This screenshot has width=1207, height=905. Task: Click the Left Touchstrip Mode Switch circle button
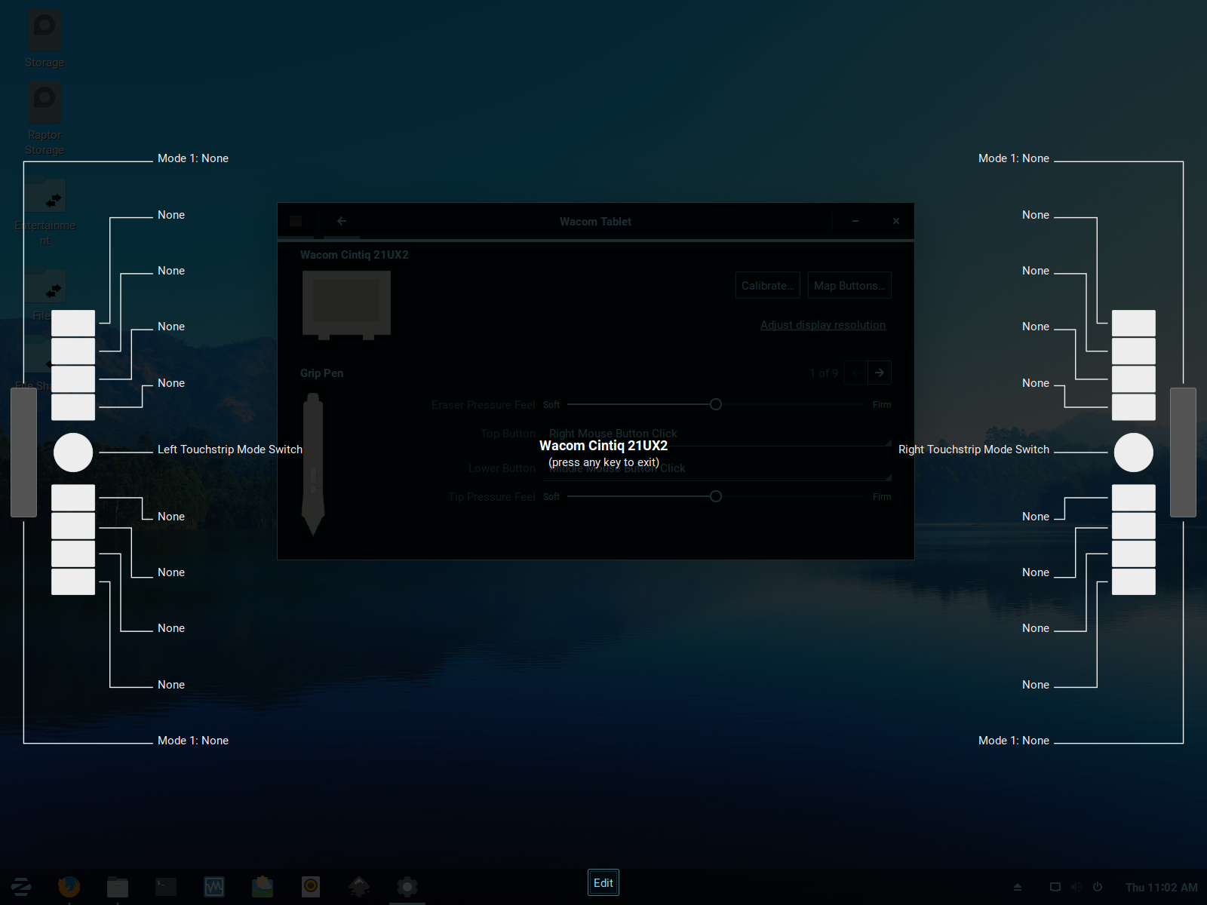tap(73, 452)
